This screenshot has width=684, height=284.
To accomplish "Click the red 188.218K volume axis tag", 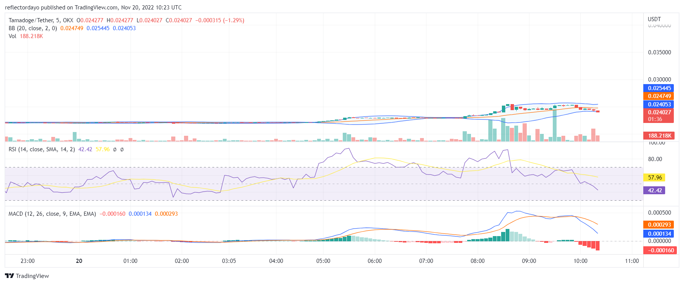I will [658, 136].
